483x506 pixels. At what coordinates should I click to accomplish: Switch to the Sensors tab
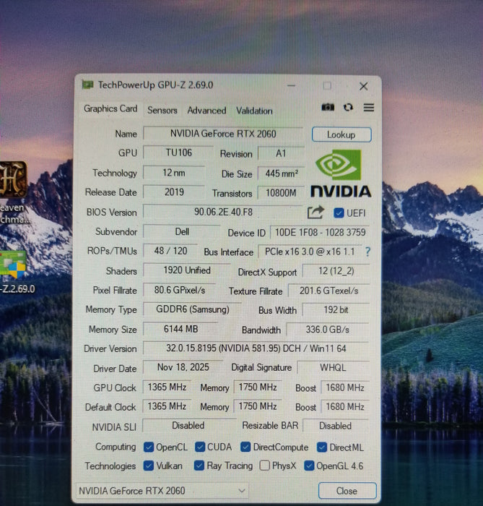point(162,111)
